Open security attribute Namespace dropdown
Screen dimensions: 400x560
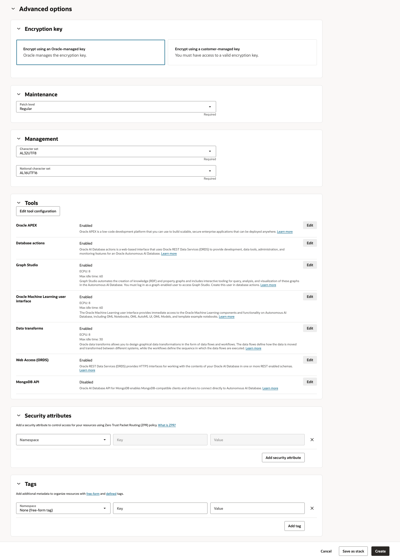tap(63, 440)
